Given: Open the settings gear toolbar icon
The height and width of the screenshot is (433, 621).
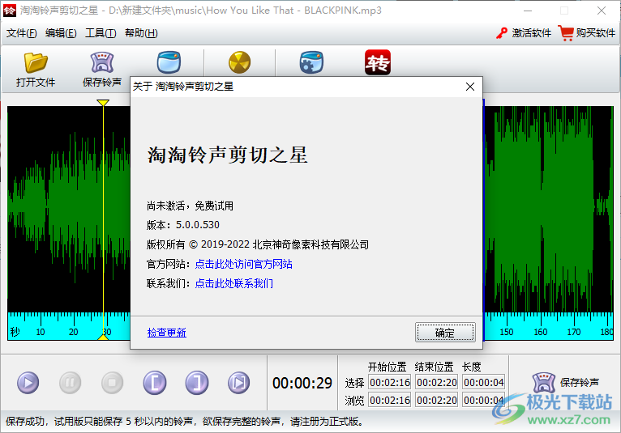Looking at the screenshot, I should coord(311,62).
